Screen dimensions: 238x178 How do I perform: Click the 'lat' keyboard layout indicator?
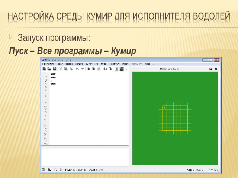[x=216, y=170]
